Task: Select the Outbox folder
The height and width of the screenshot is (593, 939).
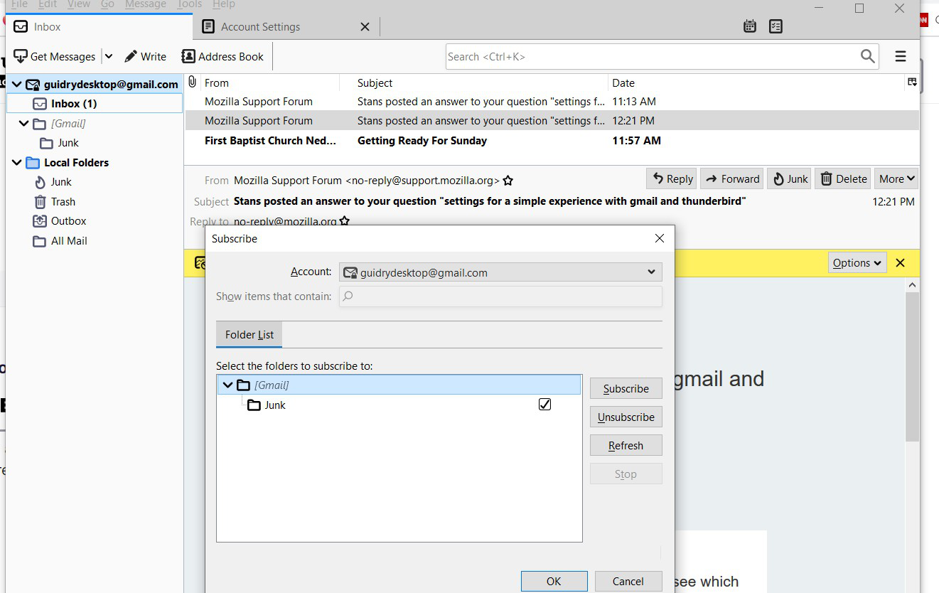Action: coord(68,220)
